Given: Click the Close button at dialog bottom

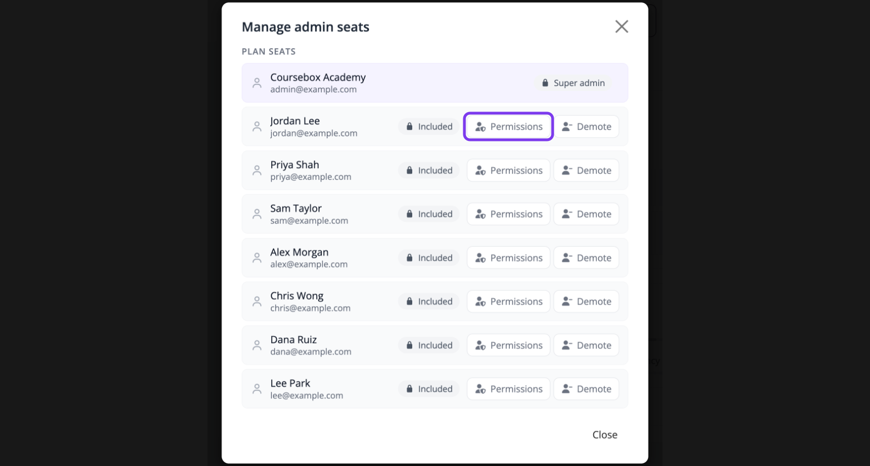Looking at the screenshot, I should click(x=605, y=435).
